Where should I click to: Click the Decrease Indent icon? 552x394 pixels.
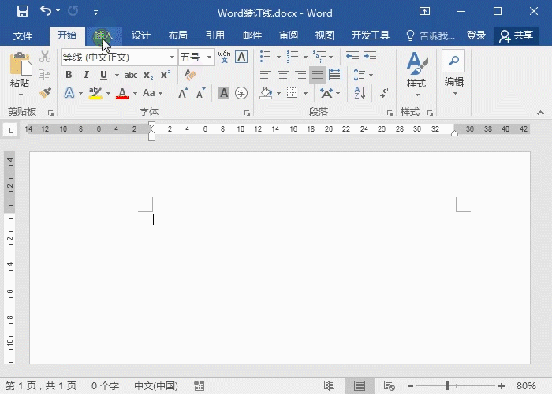352,57
